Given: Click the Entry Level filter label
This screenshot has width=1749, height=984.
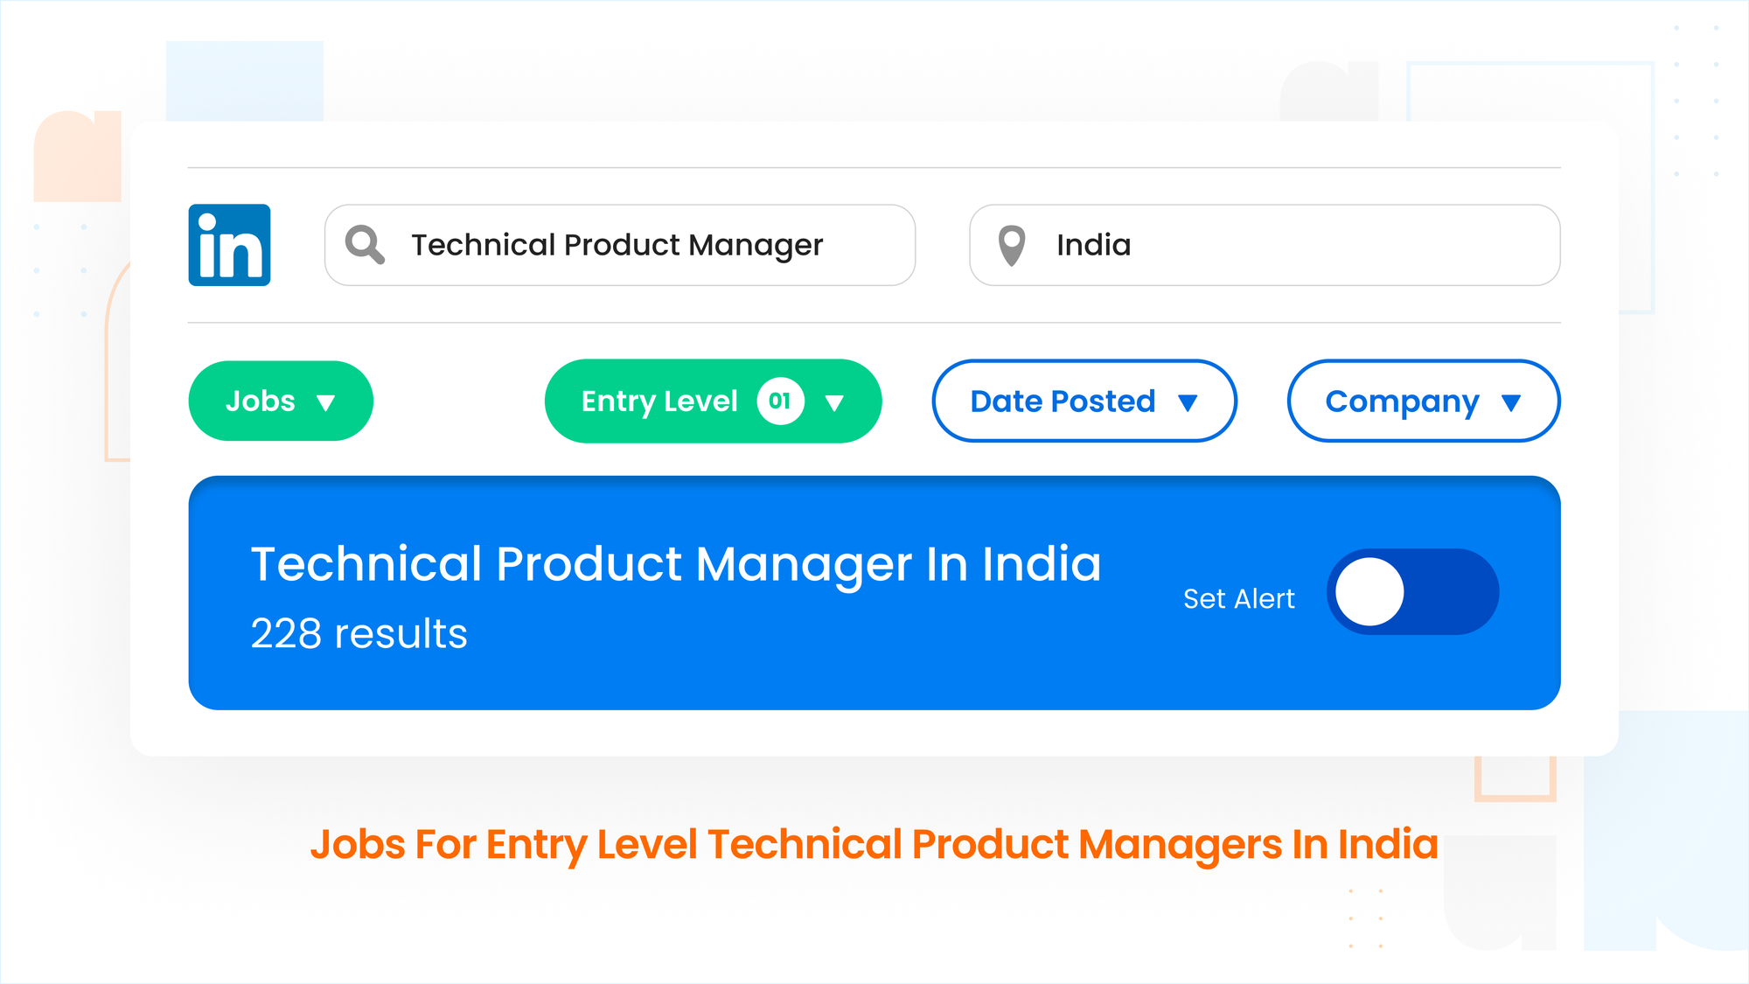Looking at the screenshot, I should (x=659, y=401).
